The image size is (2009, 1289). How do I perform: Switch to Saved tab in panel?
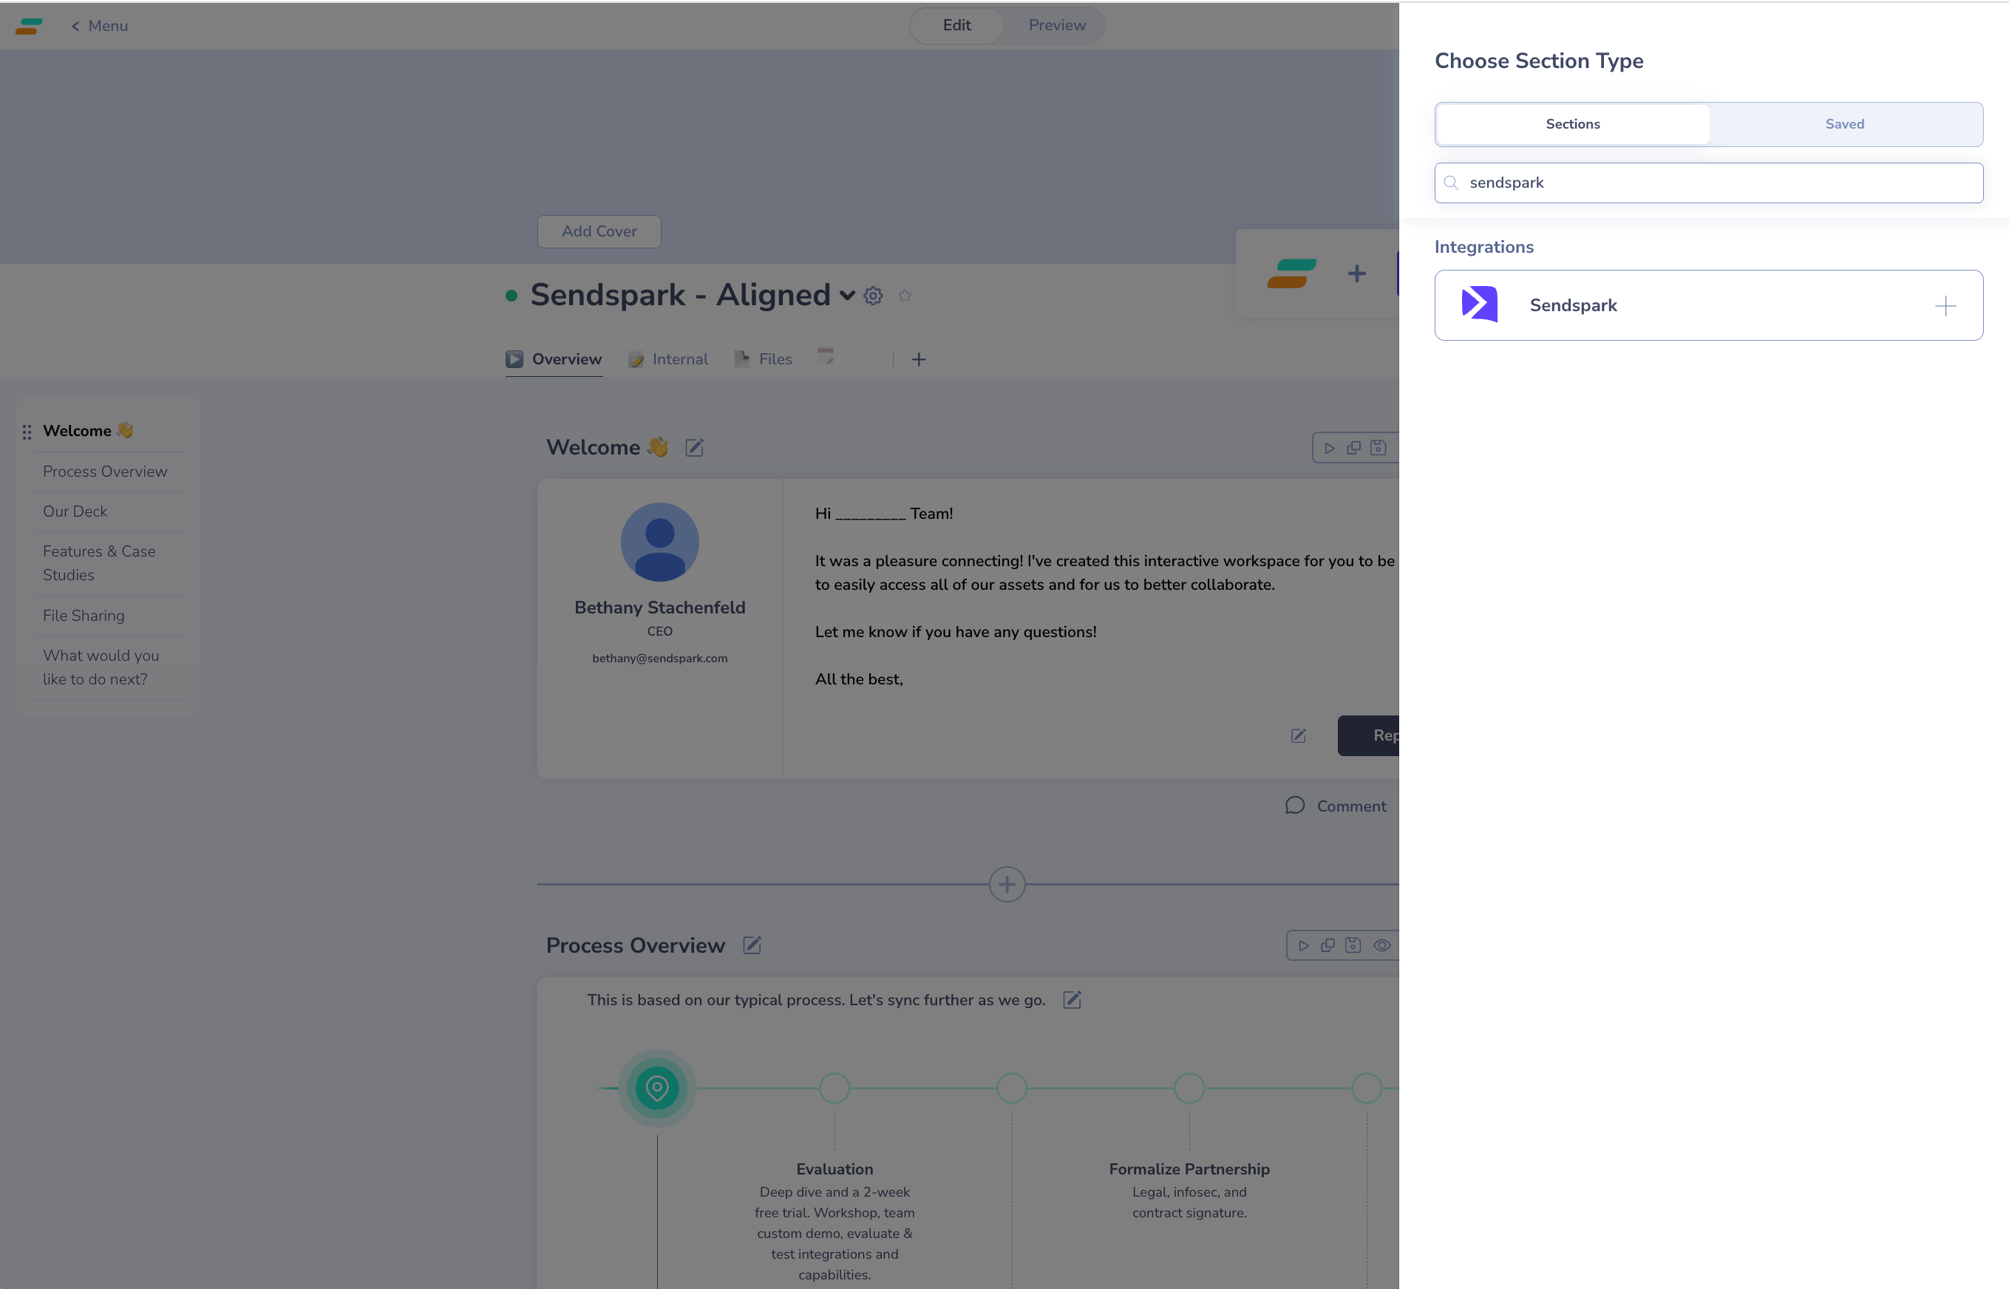point(1845,124)
